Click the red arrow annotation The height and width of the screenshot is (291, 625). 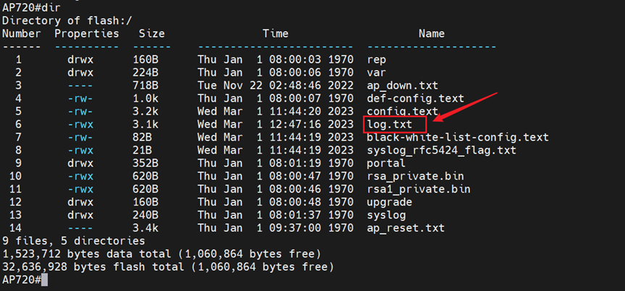point(465,109)
